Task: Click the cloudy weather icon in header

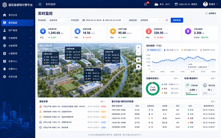Action: [156, 4]
